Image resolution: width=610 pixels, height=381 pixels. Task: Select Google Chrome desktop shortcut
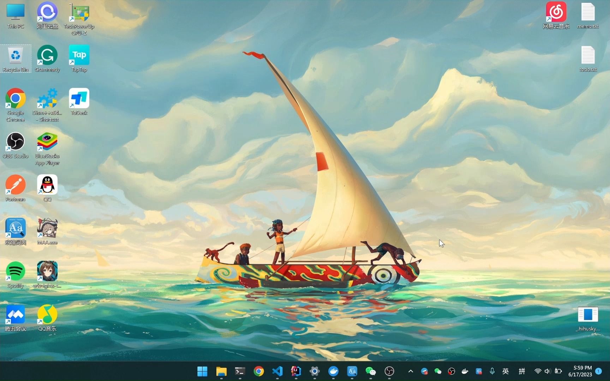pos(16,105)
